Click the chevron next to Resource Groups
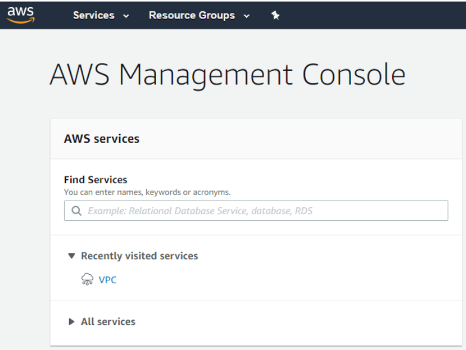This screenshot has height=350, width=466. (x=246, y=16)
